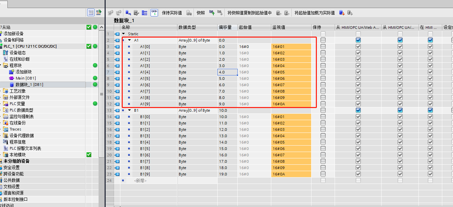Image resolution: width=453 pixels, height=207 pixels.
Task: Click the 数据类型 column header
Action: [x=197, y=28]
